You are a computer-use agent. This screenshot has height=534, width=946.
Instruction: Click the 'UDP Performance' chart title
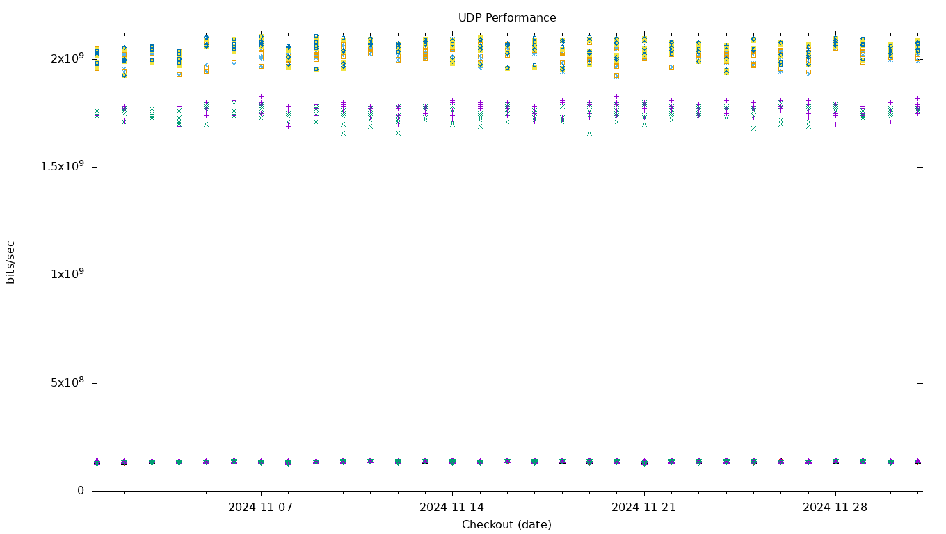507,18
